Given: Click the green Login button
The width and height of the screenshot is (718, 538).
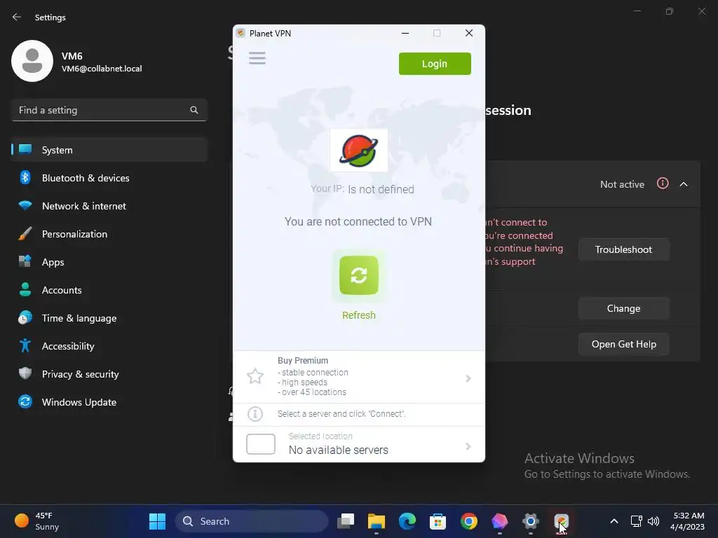Looking at the screenshot, I should click(x=435, y=64).
